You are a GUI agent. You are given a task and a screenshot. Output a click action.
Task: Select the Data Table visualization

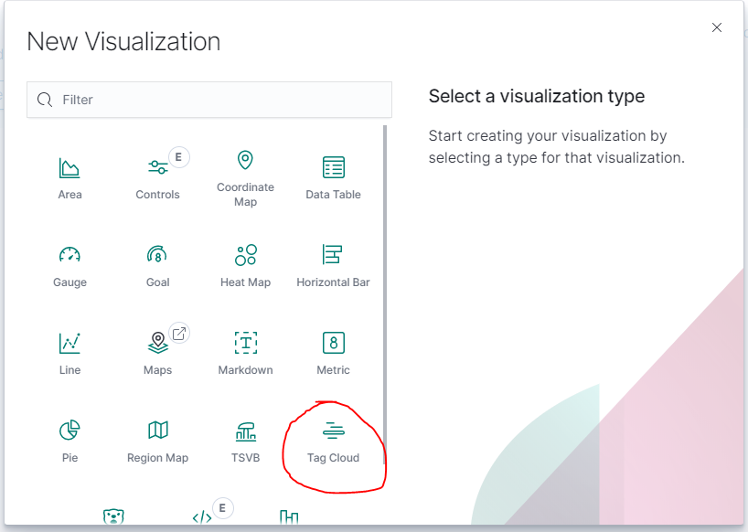point(333,178)
